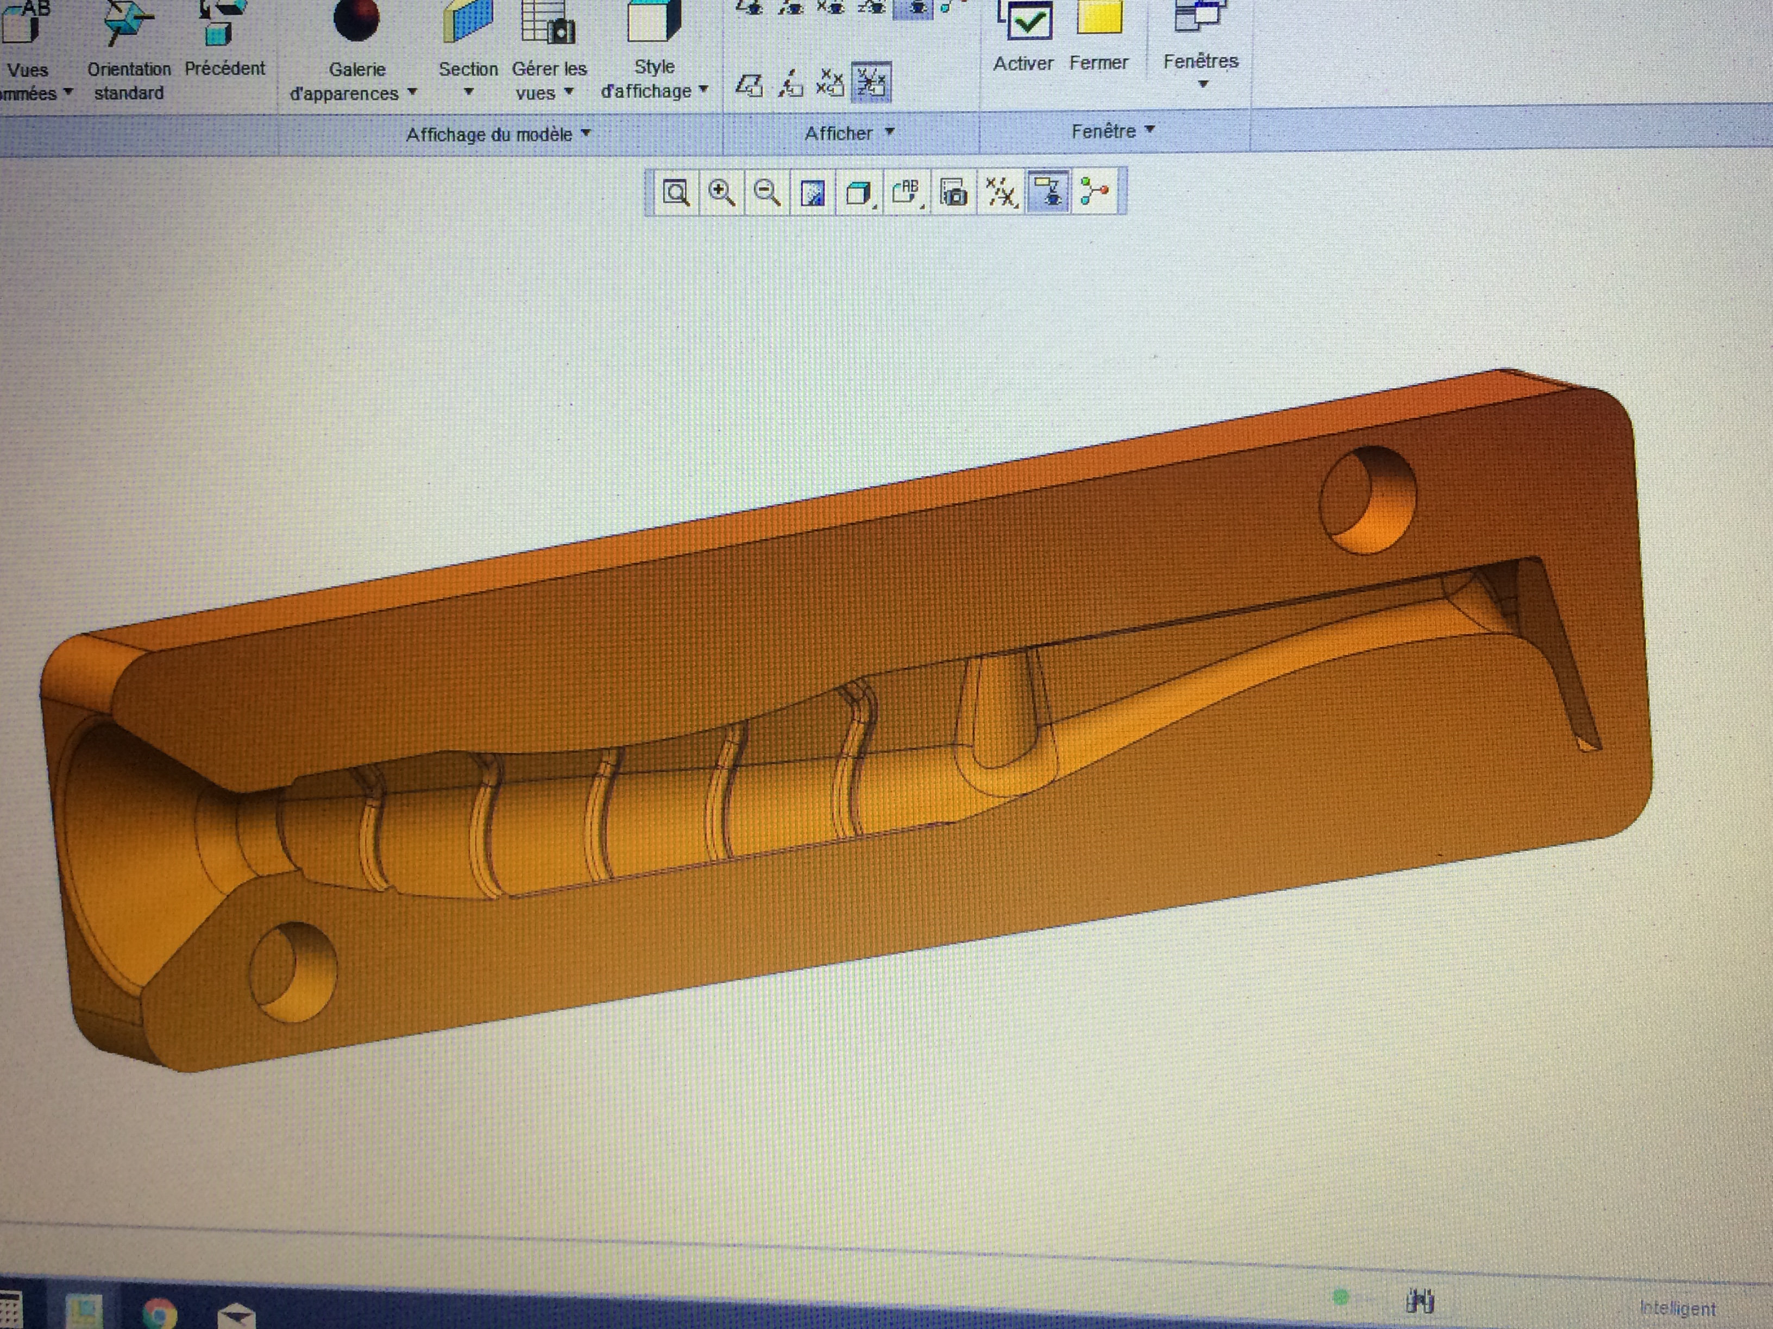Click the colored nodes icon in graphics toolbar
Viewport: 1773px width, 1329px height.
click(x=1093, y=192)
